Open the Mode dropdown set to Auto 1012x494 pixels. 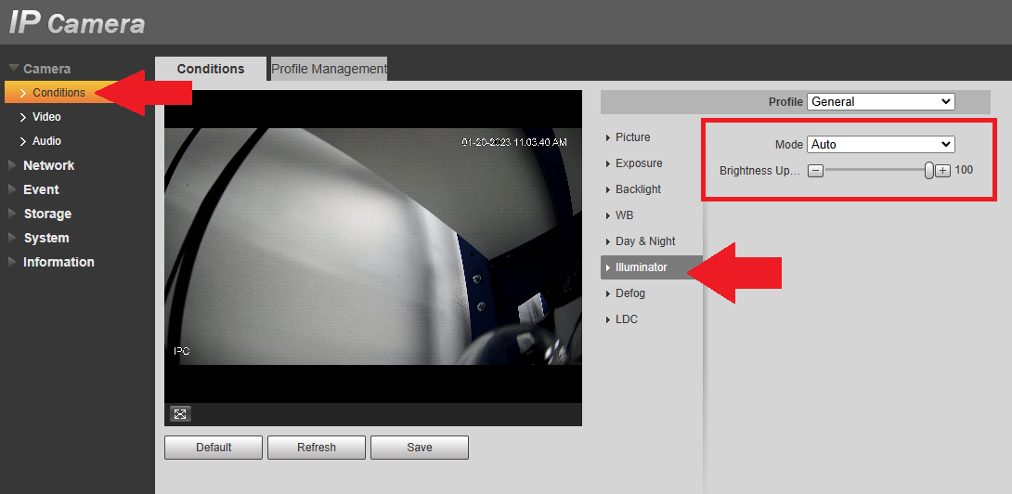click(x=880, y=144)
